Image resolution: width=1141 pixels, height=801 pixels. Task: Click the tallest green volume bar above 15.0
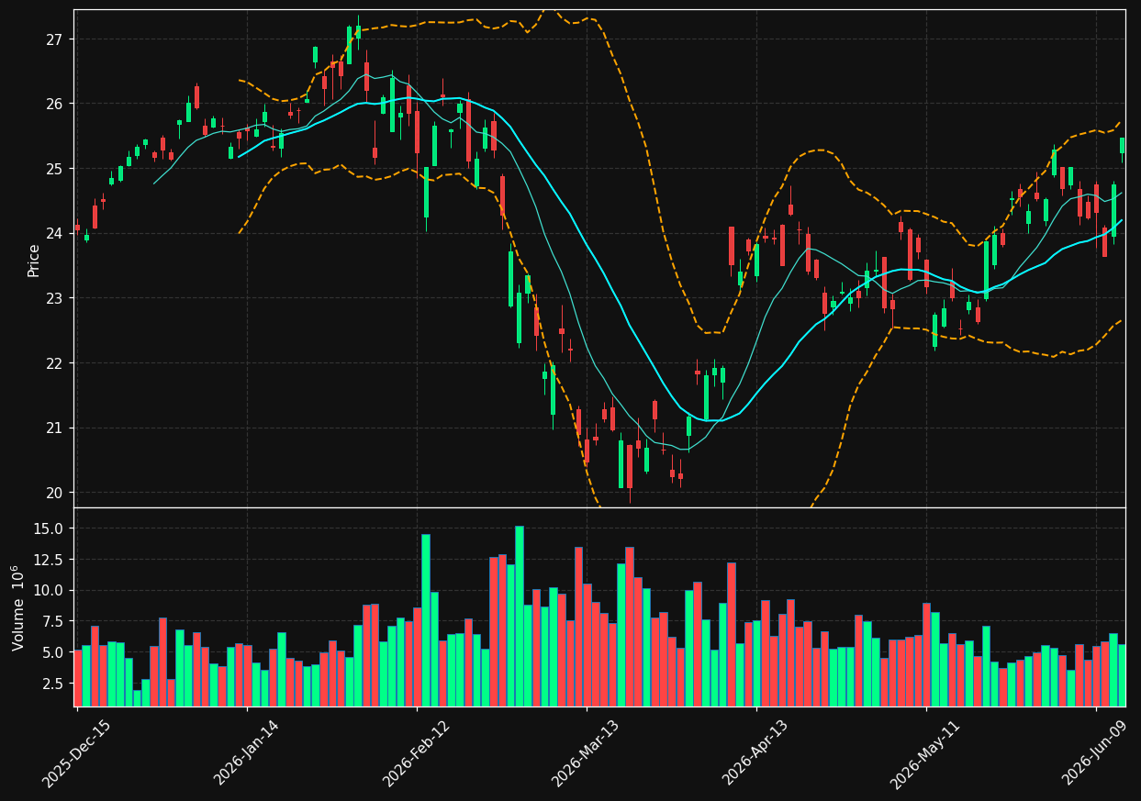coord(520,616)
